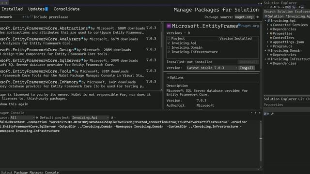The height and width of the screenshot is (174, 310).
Task: Click the appsettings.json file icon
Action: 271,42
